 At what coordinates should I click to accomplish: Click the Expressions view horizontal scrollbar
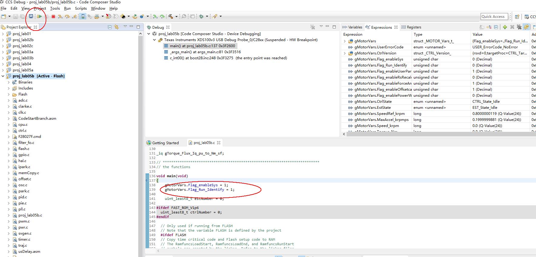439,134
